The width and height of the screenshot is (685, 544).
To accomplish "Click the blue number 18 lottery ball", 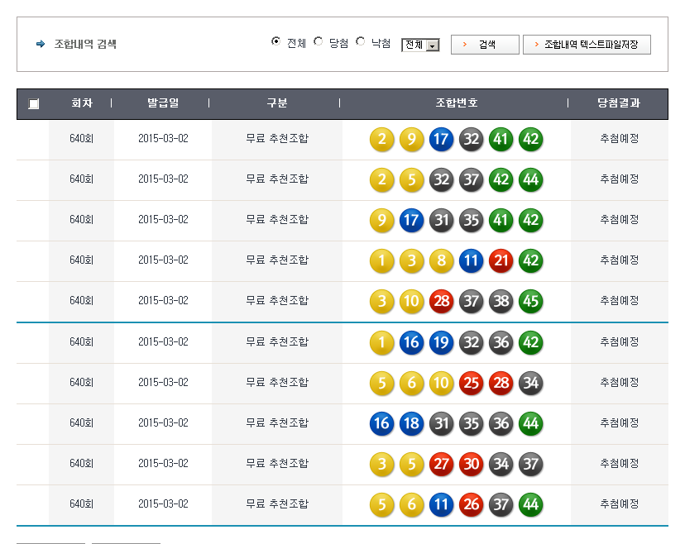I will (411, 423).
